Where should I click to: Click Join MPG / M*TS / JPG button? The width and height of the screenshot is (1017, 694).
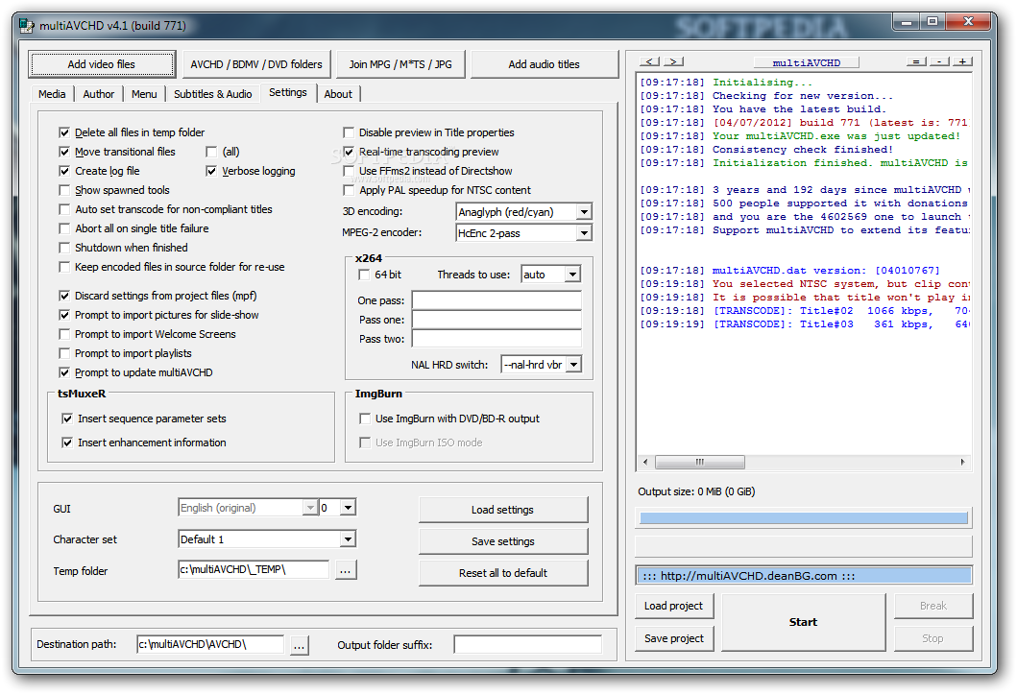pyautogui.click(x=400, y=64)
